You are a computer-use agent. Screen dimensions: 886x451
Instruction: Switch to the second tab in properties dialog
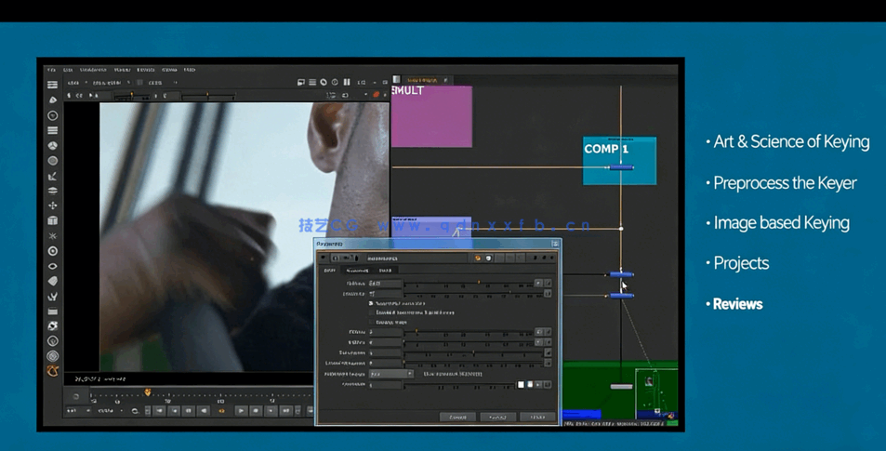pyautogui.click(x=357, y=271)
